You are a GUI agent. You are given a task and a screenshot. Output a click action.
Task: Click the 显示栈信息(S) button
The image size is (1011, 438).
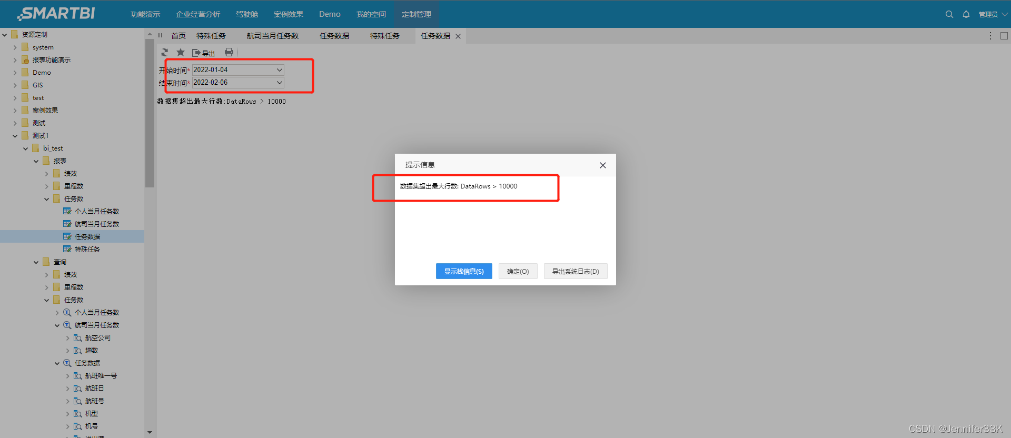464,271
